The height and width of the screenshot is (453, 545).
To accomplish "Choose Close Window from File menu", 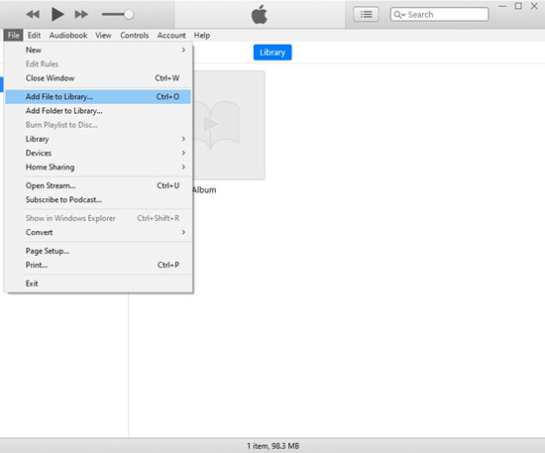I will [98, 78].
